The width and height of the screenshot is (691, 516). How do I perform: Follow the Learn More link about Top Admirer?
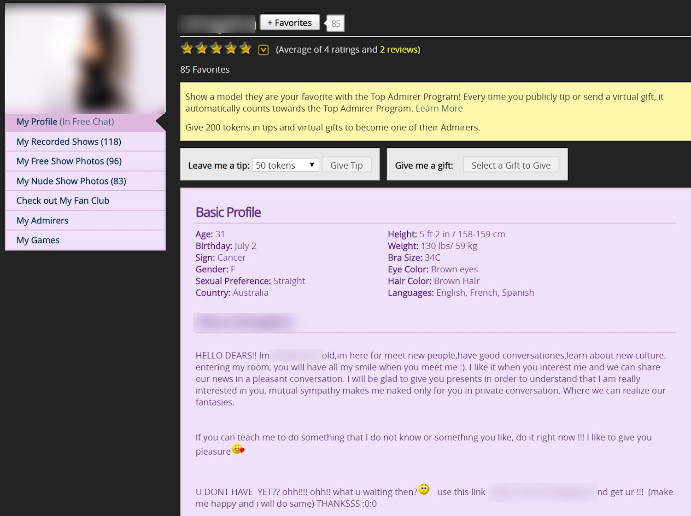coord(439,109)
